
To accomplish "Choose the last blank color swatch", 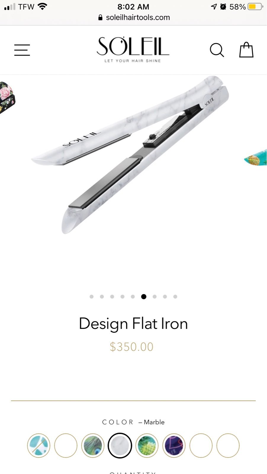I will pyautogui.click(x=228, y=445).
